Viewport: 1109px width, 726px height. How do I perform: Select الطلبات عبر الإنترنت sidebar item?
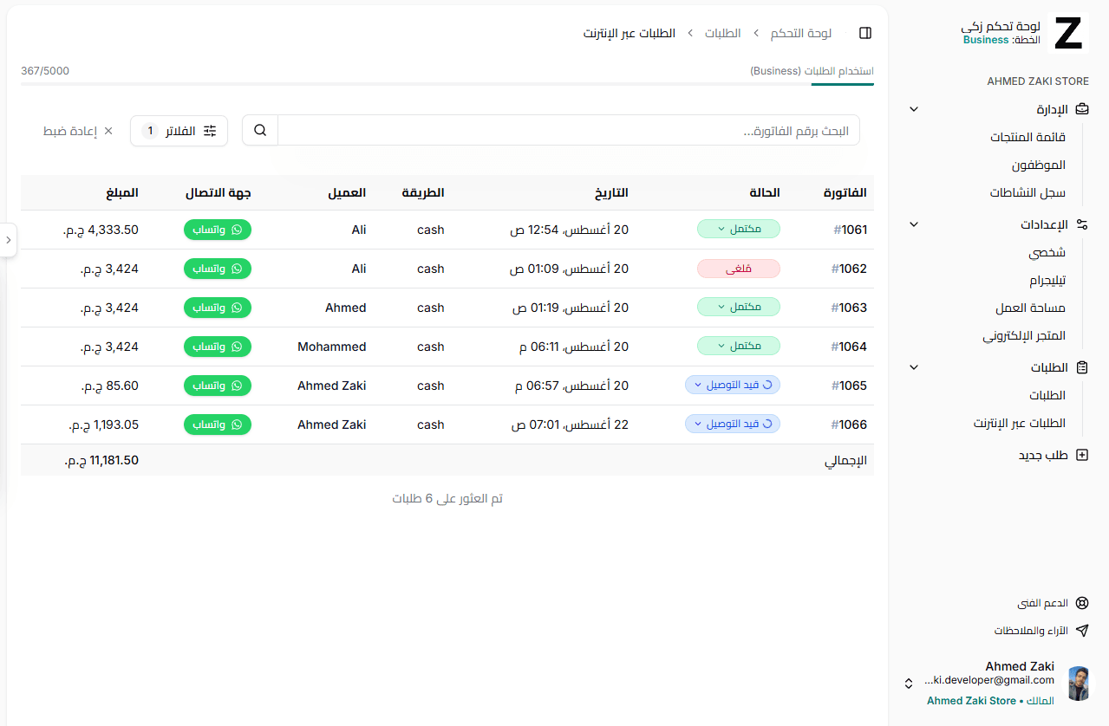tap(1020, 423)
